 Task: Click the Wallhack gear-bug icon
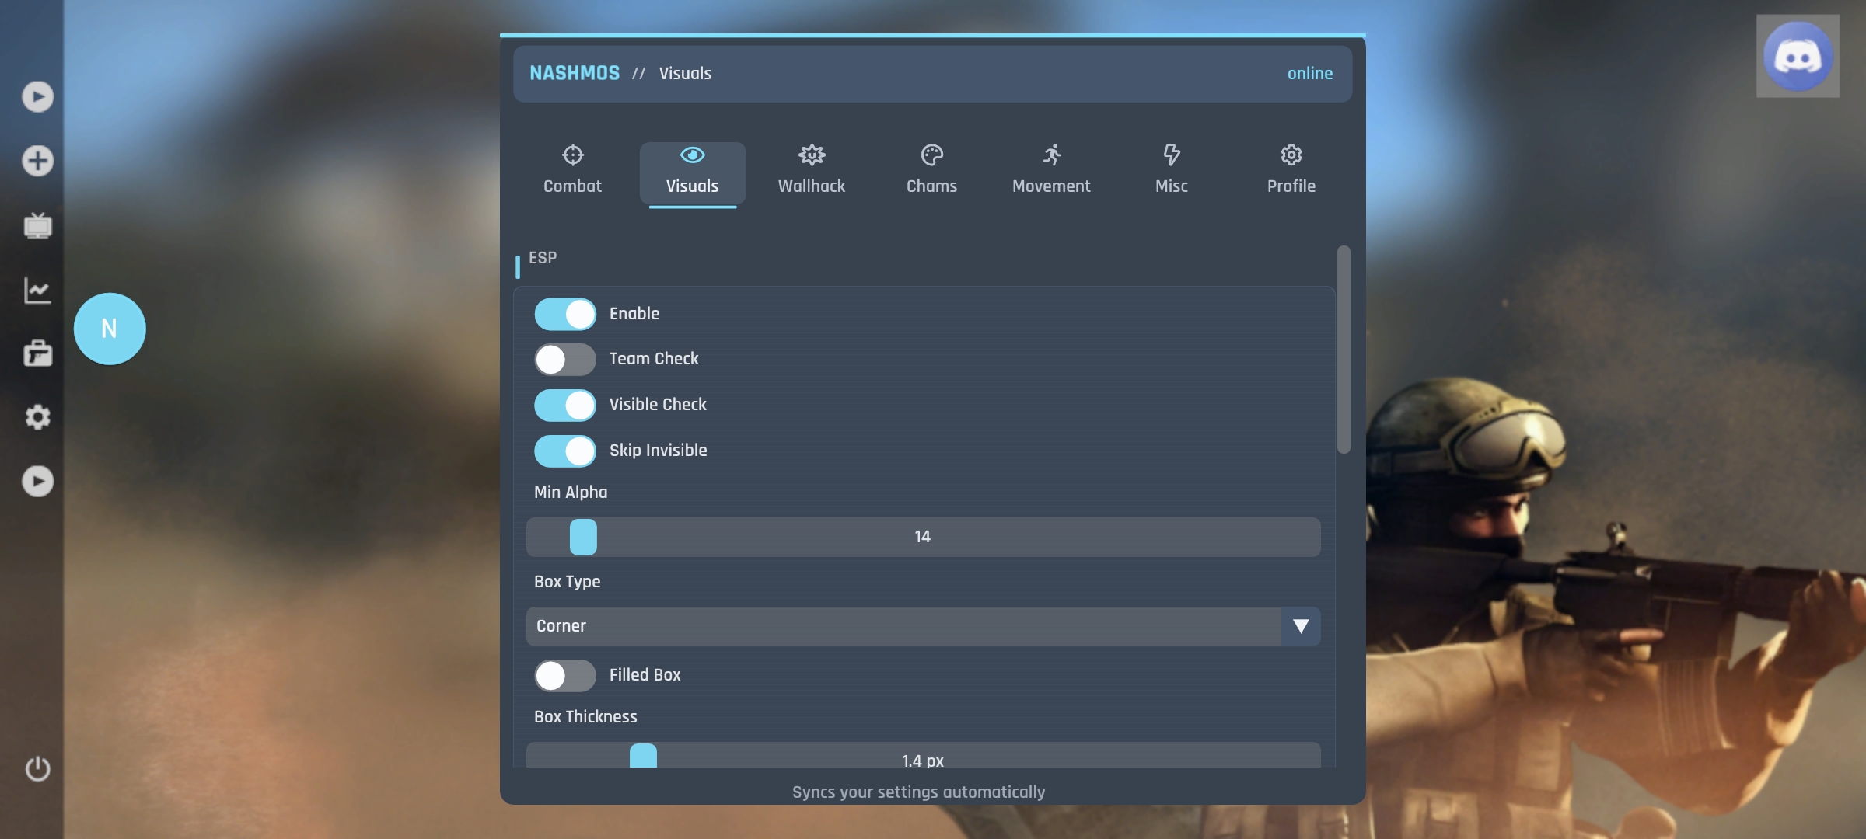812,155
